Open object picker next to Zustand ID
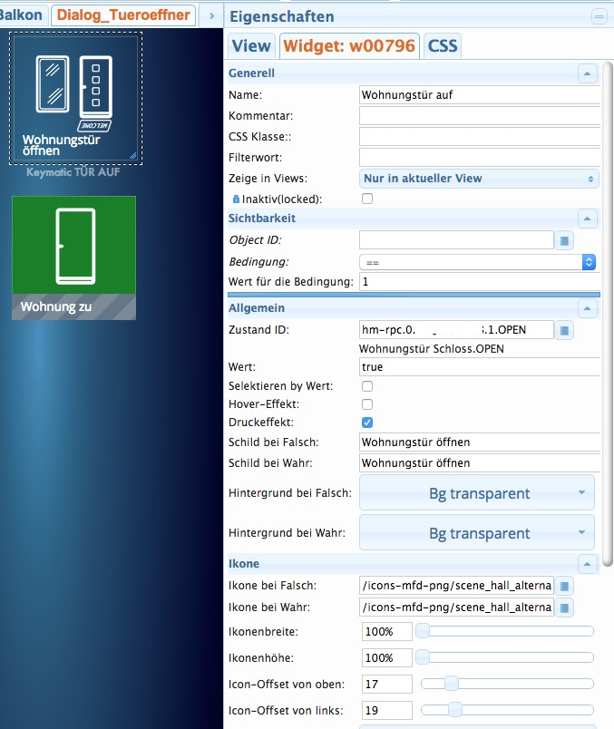The width and height of the screenshot is (614, 729). (x=564, y=330)
